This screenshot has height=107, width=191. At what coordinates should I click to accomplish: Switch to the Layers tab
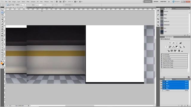click(162, 79)
